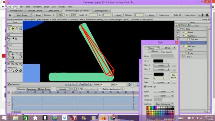The image size is (215, 121).
Task: Open the Smooth interpolation dropdown
Action: [64, 89]
